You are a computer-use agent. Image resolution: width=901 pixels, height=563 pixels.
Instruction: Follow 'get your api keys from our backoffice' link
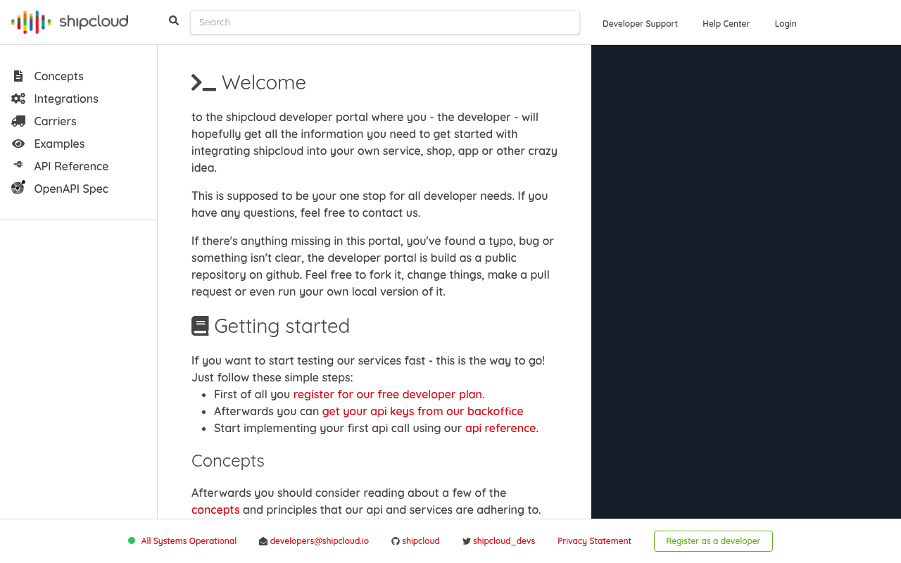tap(422, 411)
